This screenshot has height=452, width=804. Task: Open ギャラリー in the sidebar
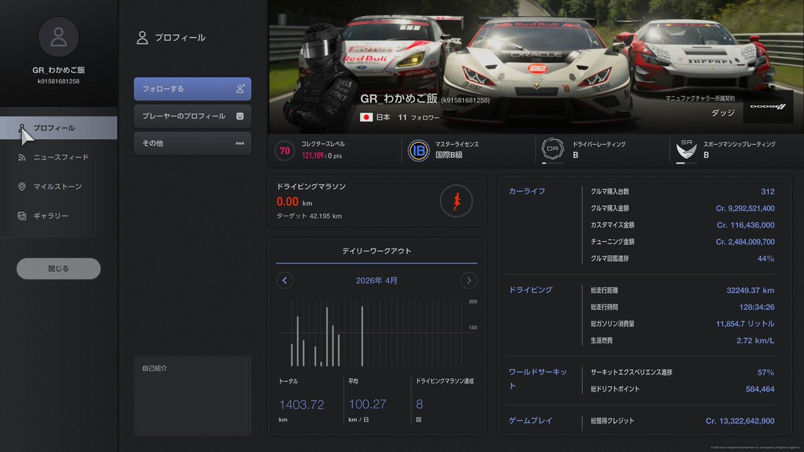click(58, 216)
